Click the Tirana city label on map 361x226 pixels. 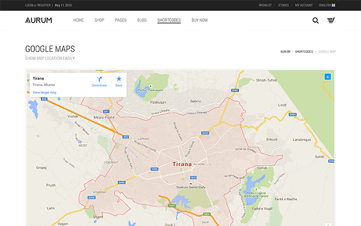click(x=182, y=164)
